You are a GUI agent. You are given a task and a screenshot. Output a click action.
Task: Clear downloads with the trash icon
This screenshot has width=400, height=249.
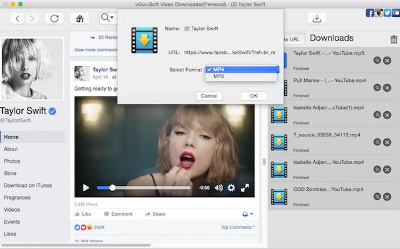tap(393, 39)
